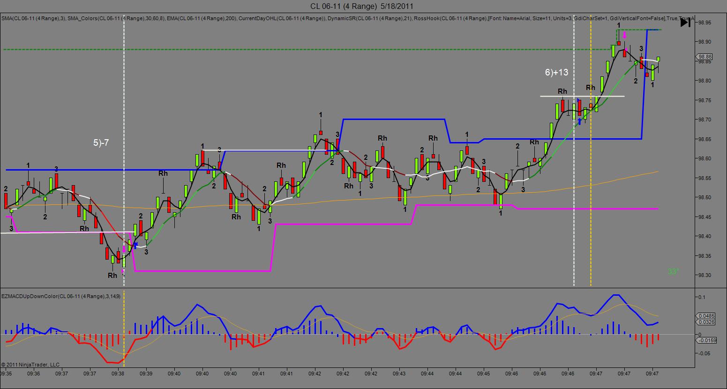This screenshot has width=727, height=389.
Task: Click the 09:45 time axis label
Action: (x=484, y=374)
